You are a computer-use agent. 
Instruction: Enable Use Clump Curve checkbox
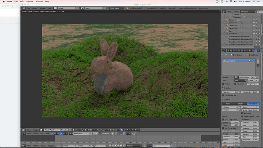tap(223, 120)
